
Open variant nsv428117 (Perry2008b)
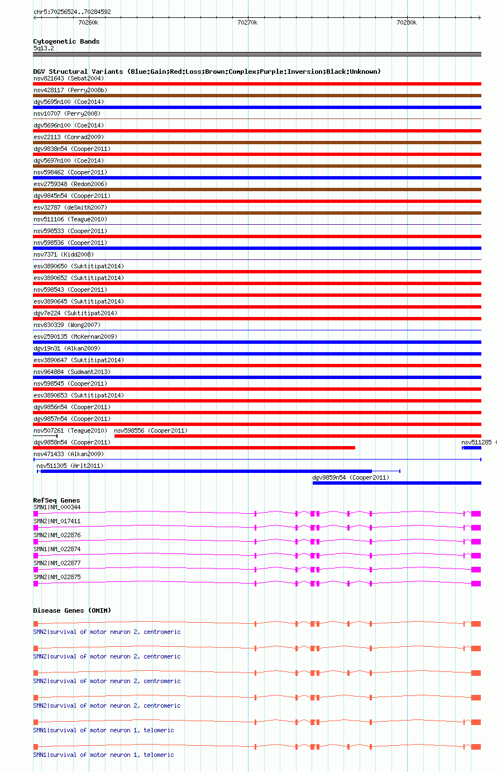pos(70,90)
